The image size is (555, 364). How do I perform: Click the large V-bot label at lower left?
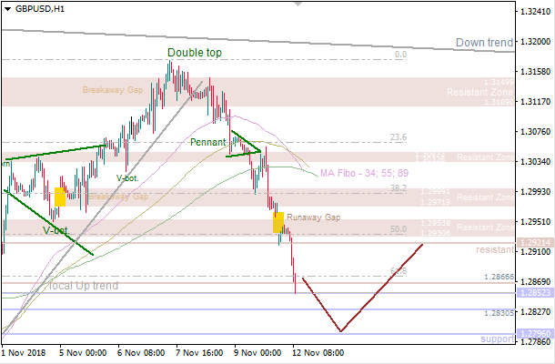pyautogui.click(x=56, y=231)
